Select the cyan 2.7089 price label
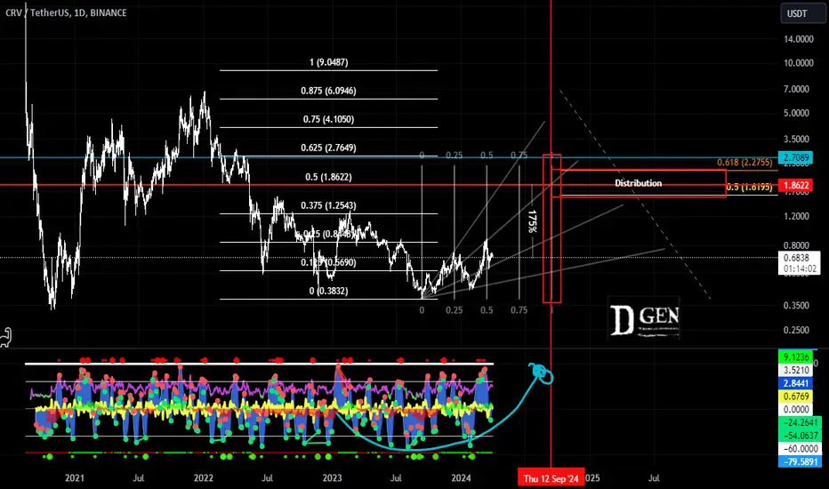Image resolution: width=829 pixels, height=489 pixels. (x=796, y=157)
